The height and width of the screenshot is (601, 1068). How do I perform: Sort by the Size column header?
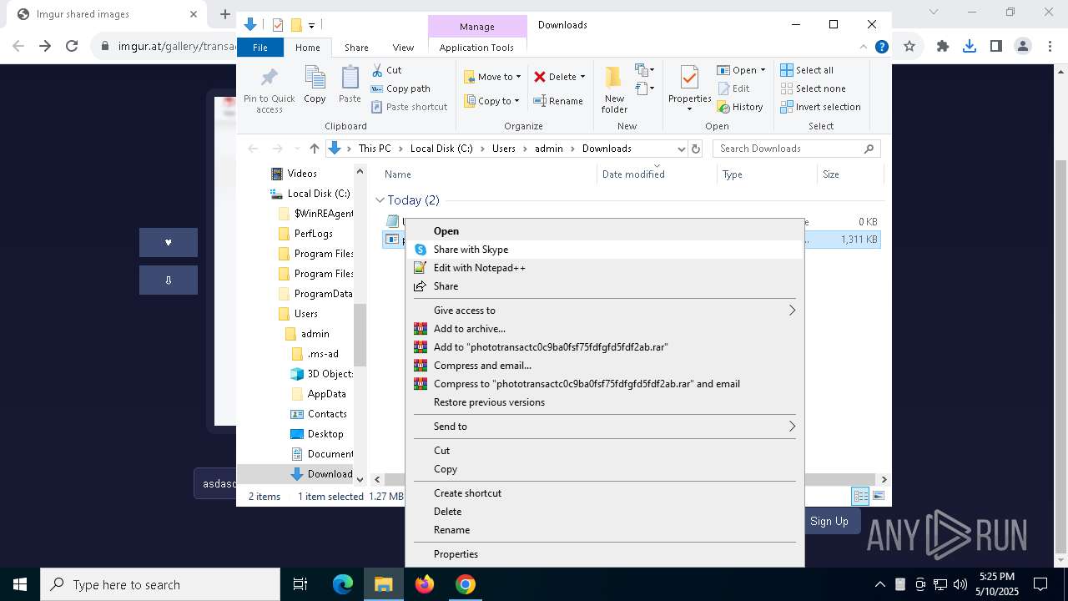831,174
